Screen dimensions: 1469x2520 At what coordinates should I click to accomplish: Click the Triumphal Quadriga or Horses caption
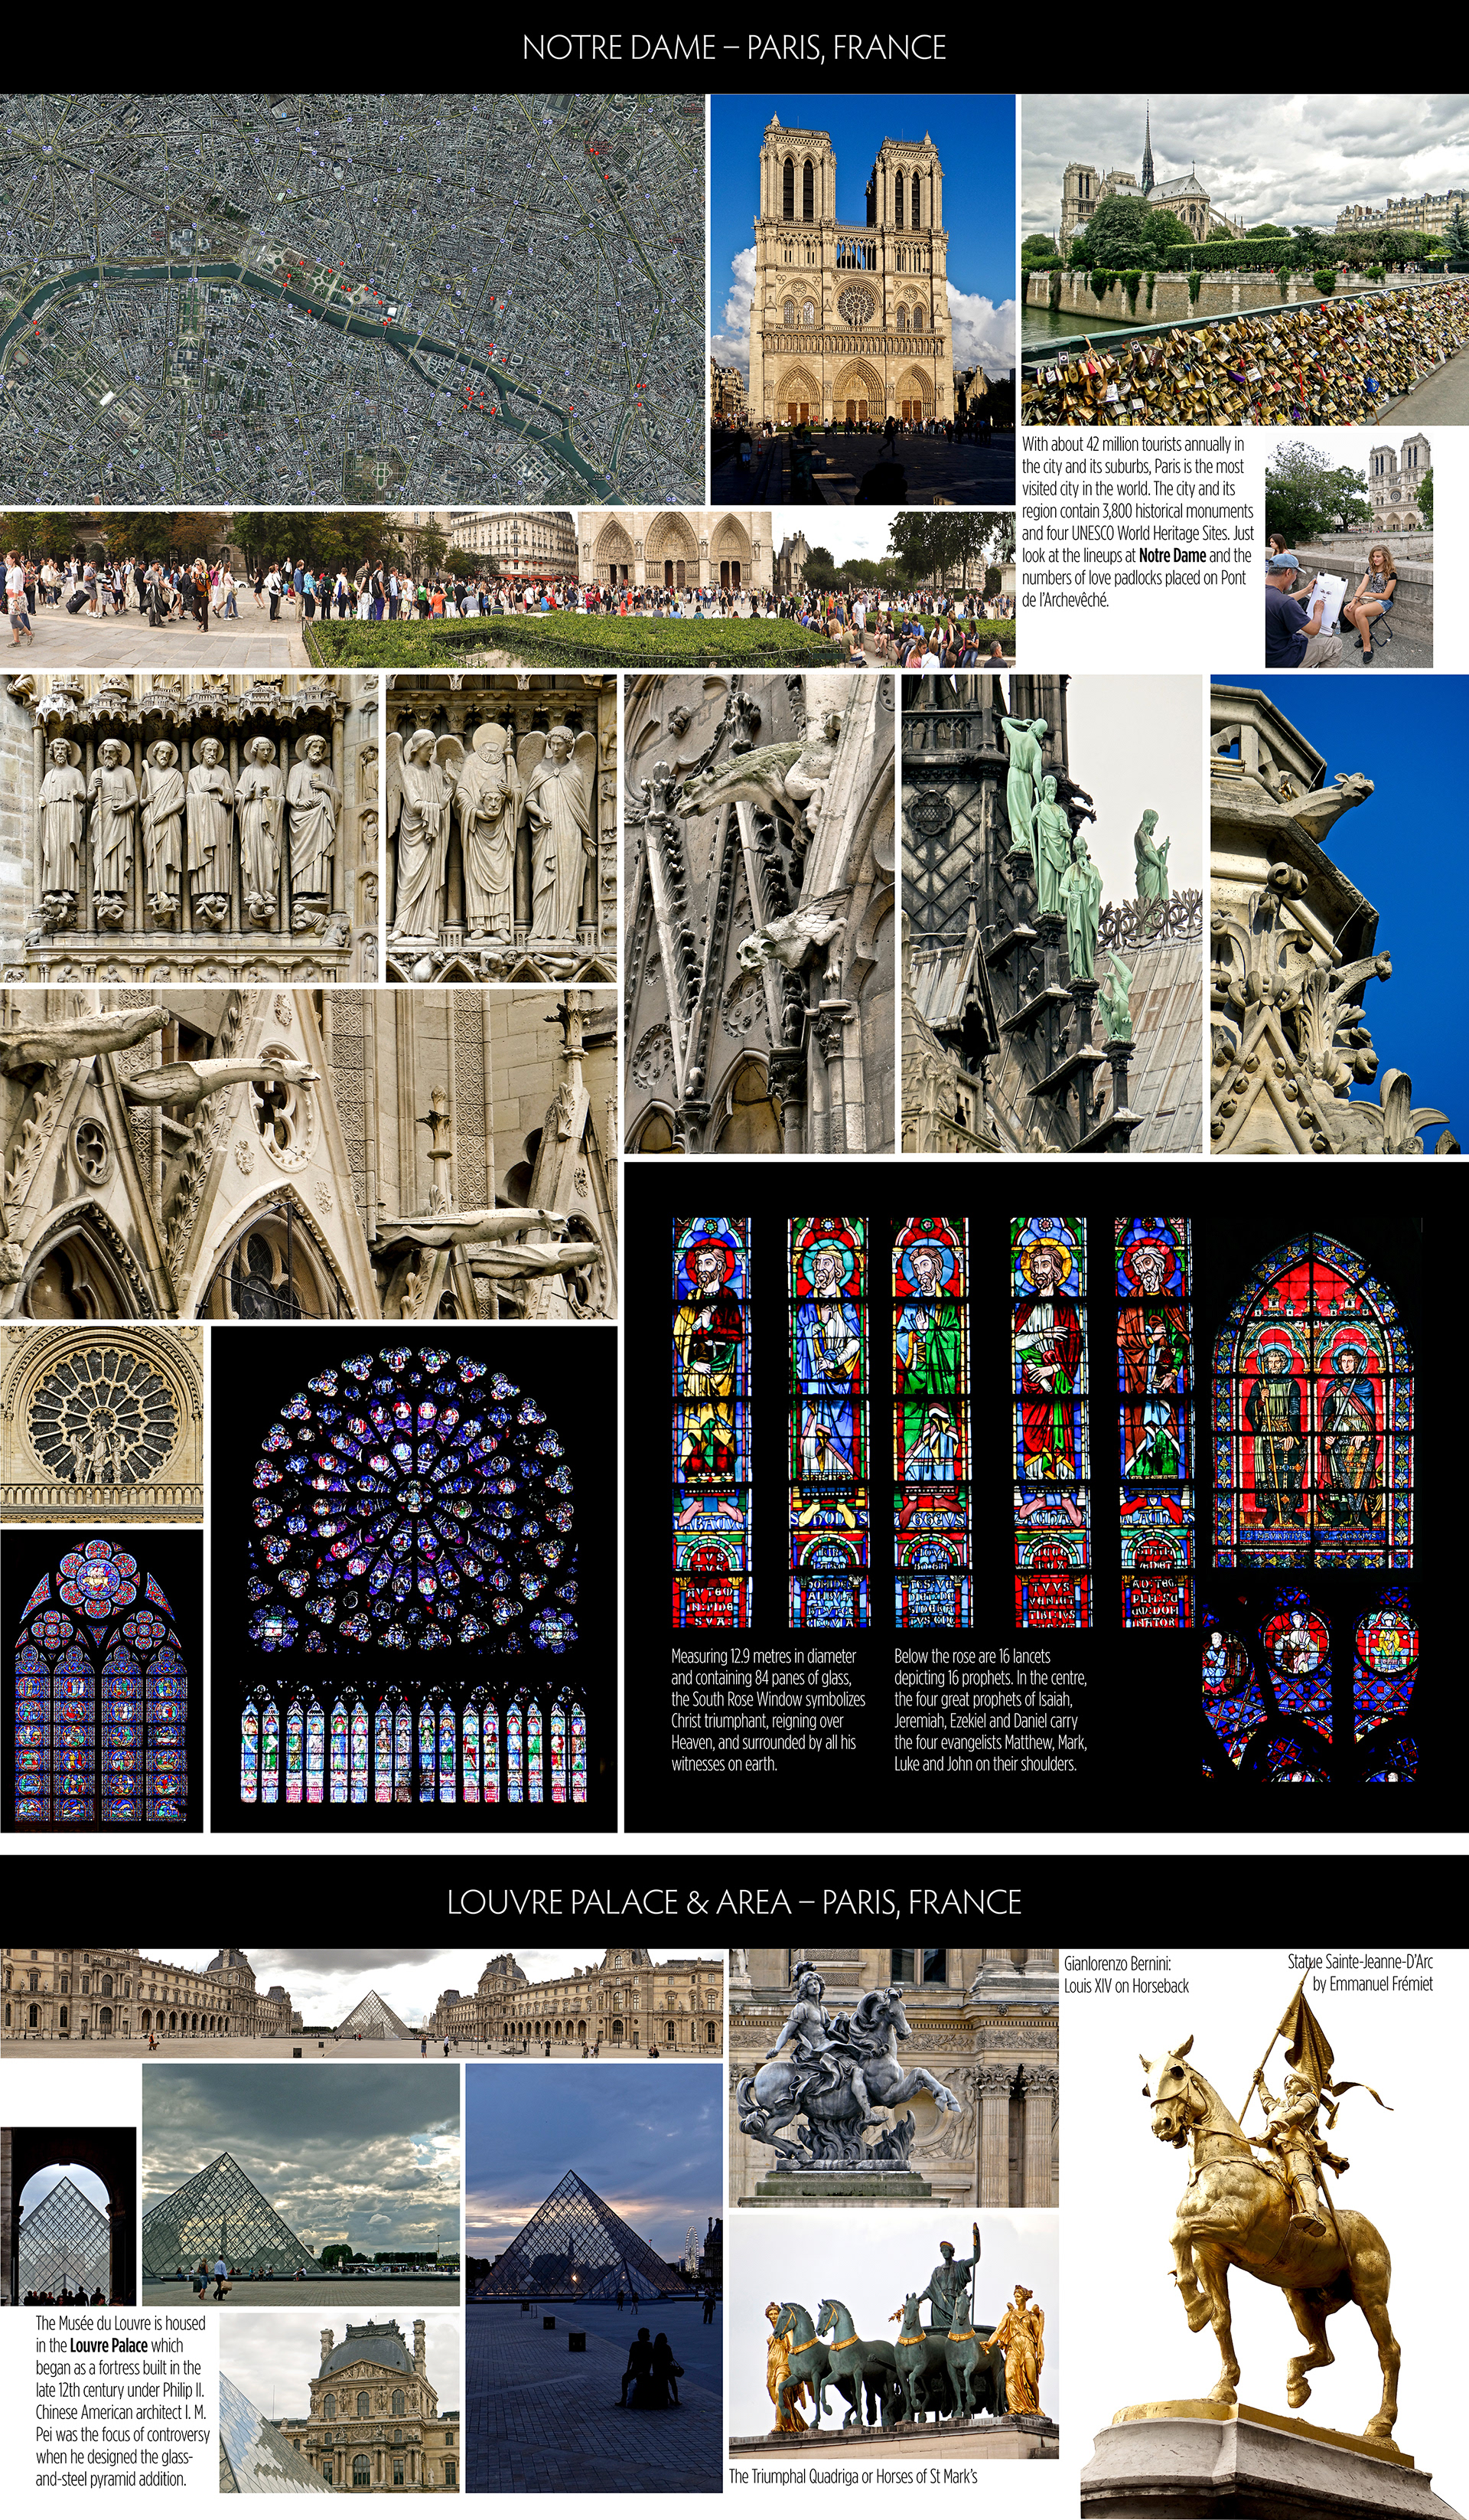[852, 2476]
